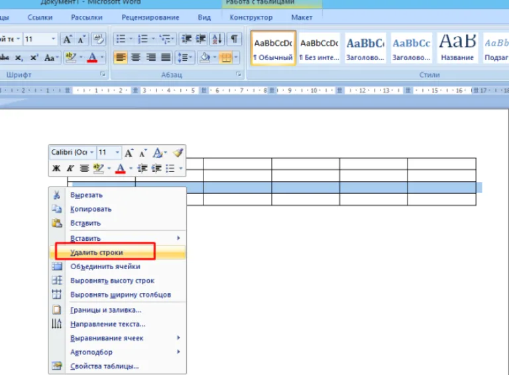
Task: Click the ribbon bullet list icon
Action: click(121, 39)
